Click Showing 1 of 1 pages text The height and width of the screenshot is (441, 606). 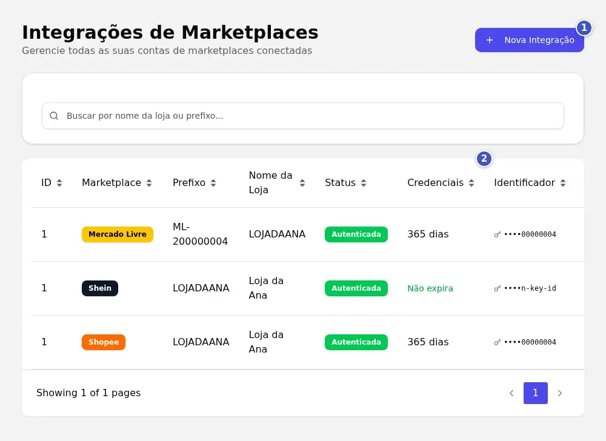click(88, 393)
